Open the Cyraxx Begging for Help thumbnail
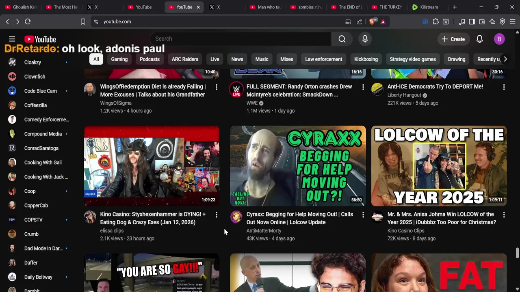The width and height of the screenshot is (520, 292). coord(298,166)
